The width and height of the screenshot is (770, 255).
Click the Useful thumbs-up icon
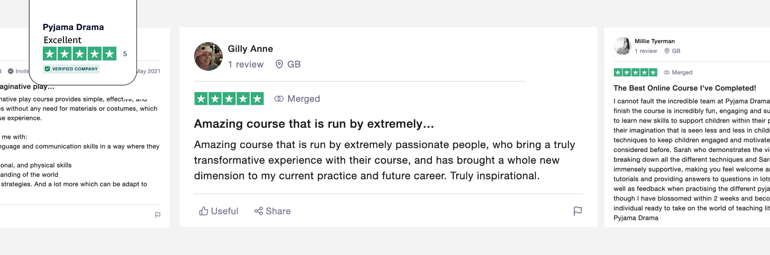click(204, 211)
